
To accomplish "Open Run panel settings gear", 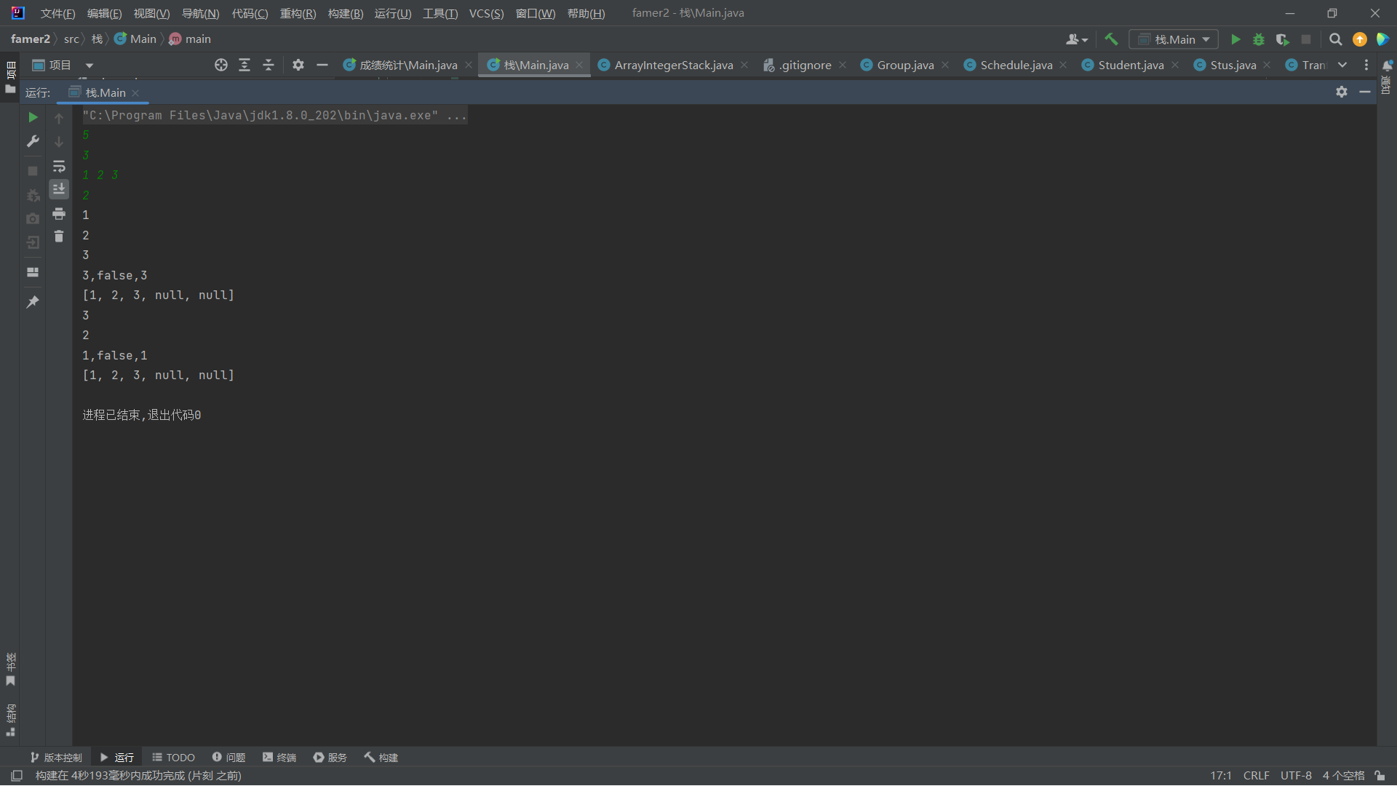I will click(x=1342, y=92).
